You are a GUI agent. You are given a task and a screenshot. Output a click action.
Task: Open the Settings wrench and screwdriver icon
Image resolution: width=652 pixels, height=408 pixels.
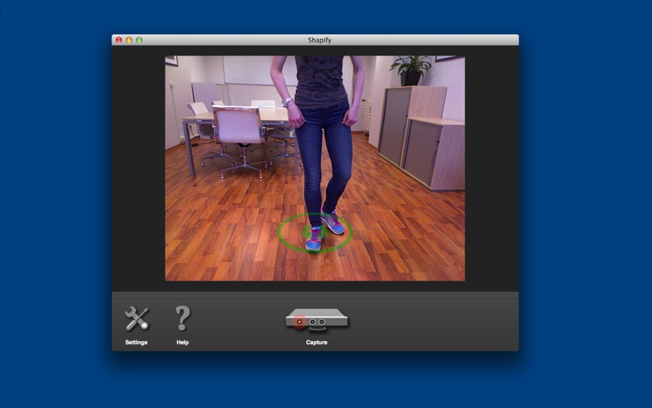tap(136, 318)
